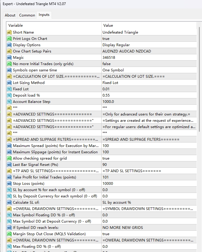Click the string icon beside One Chart Setup Pairs
This screenshot has height=252, width=202.
click(9, 51)
